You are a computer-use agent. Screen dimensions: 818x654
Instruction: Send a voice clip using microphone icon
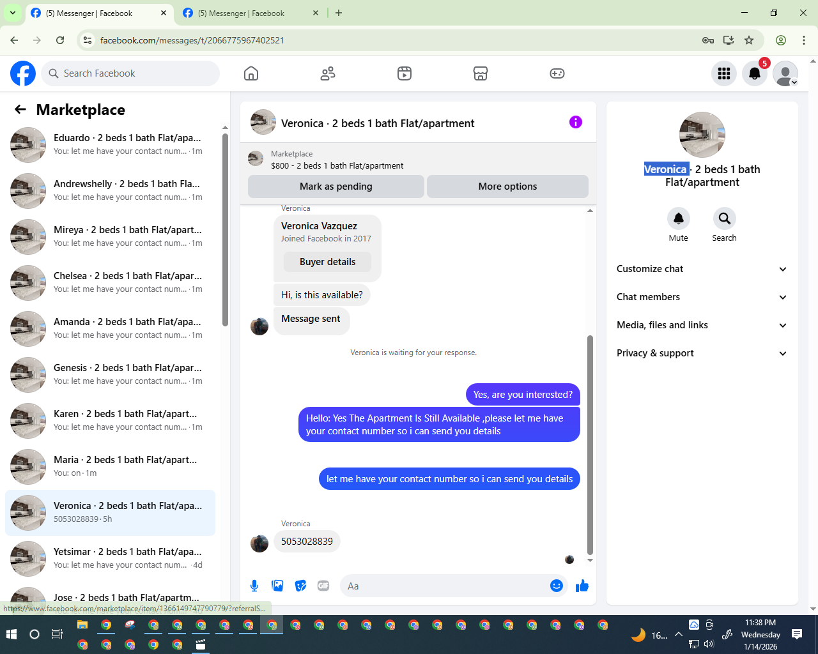[x=254, y=586]
